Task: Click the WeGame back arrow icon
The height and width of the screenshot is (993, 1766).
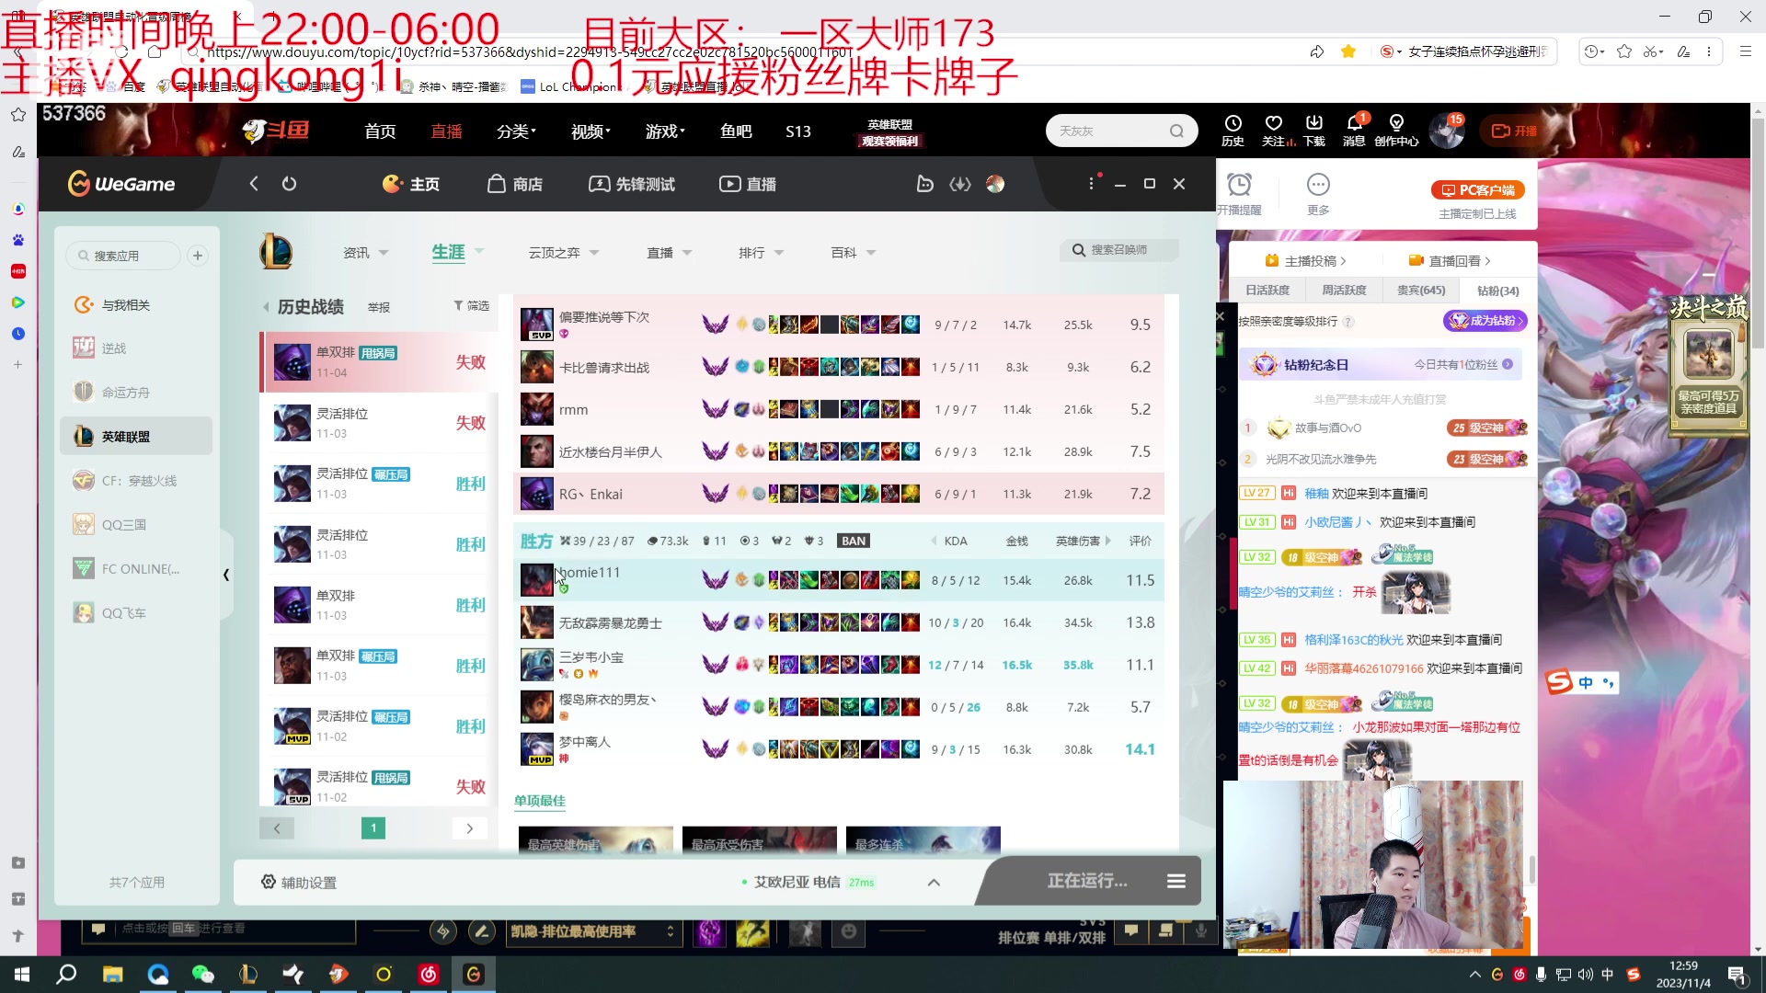Action: pos(254,184)
